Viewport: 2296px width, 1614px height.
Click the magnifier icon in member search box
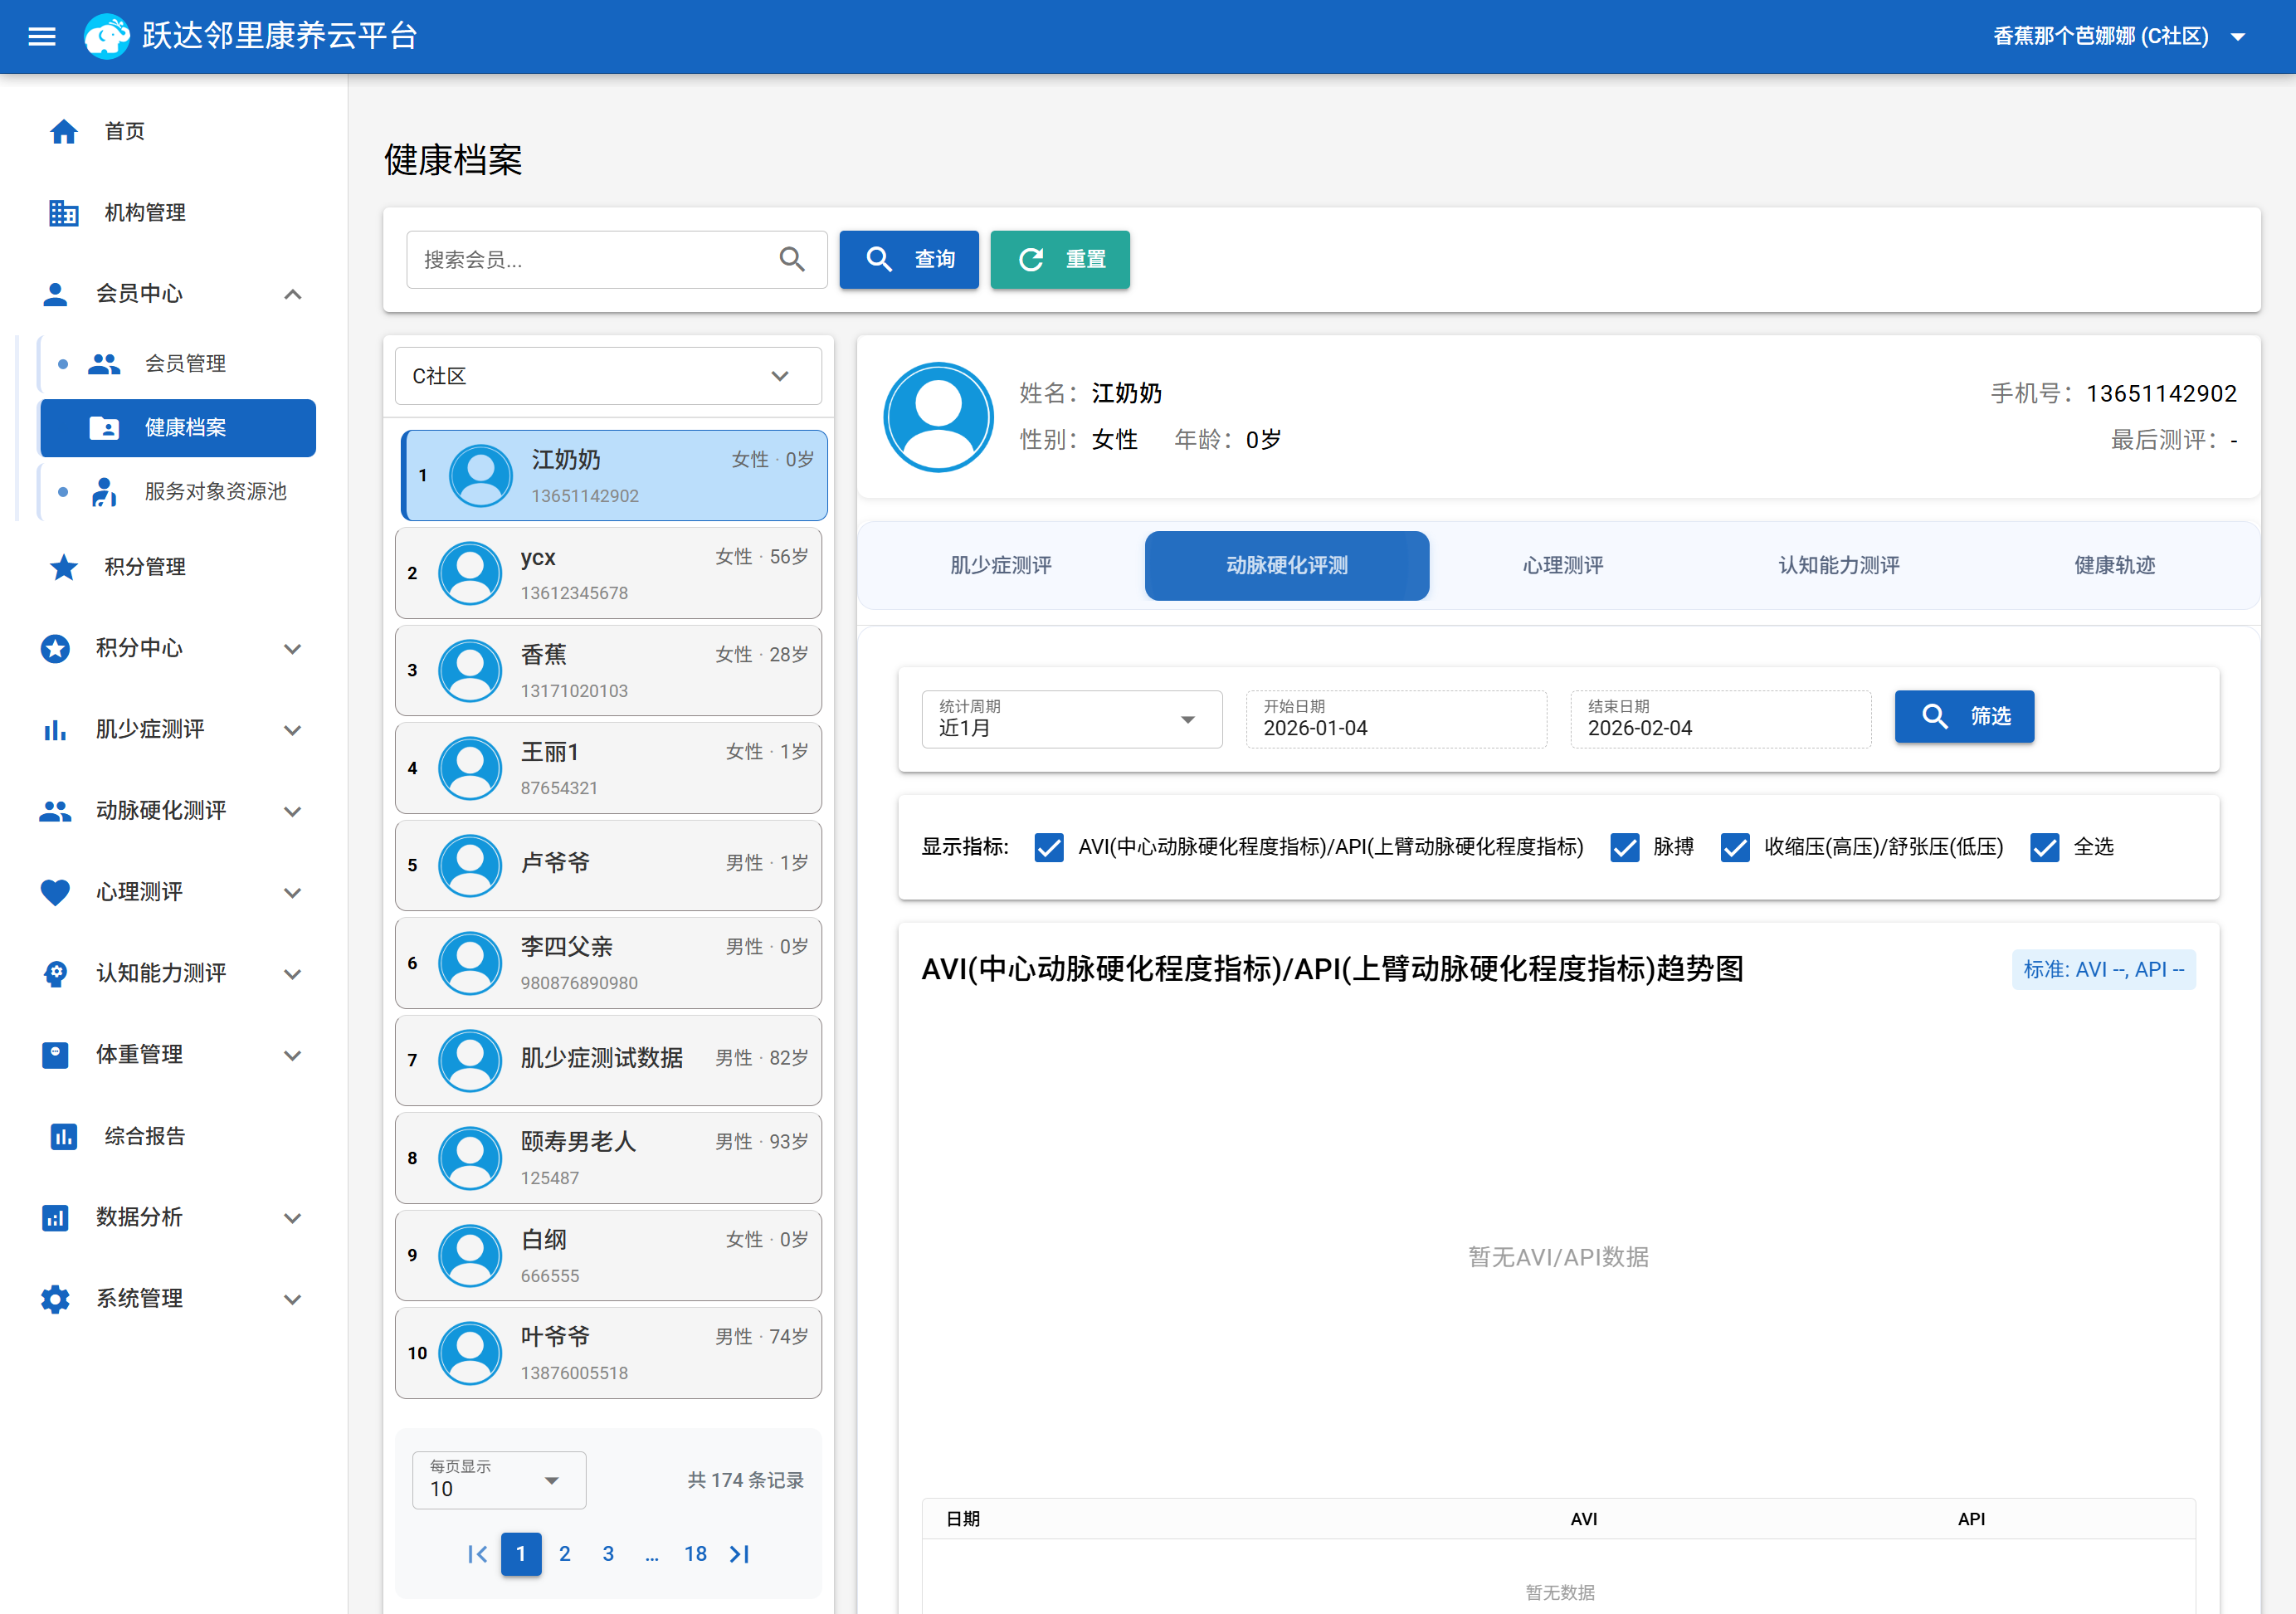pos(792,260)
